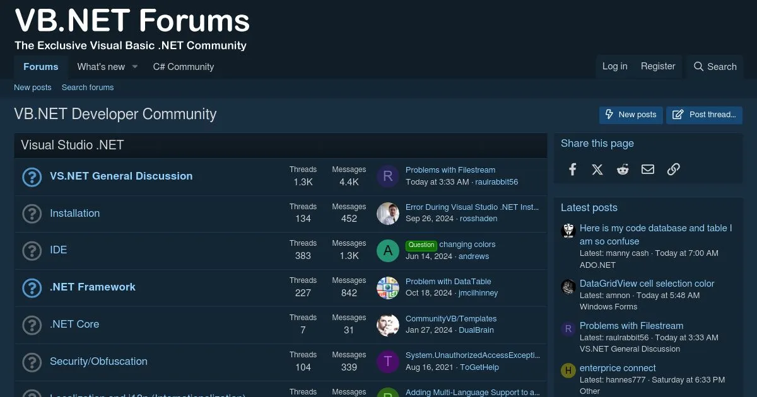Click username rosshaden
Screen dimensions: 757x397
[479, 219]
